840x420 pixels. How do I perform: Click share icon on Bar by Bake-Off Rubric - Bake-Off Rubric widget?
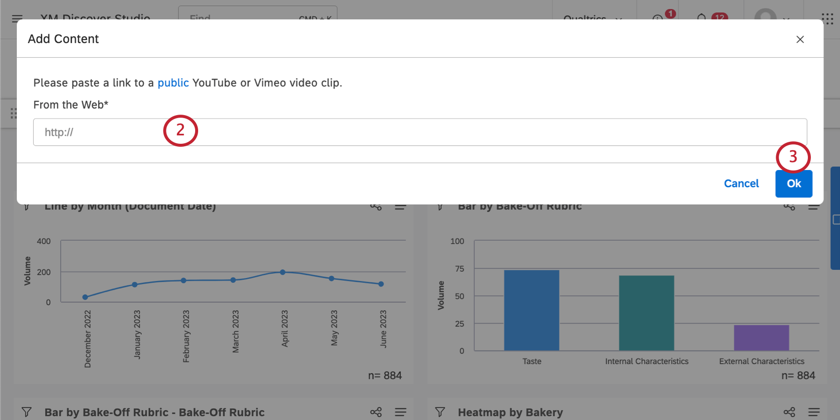click(376, 412)
